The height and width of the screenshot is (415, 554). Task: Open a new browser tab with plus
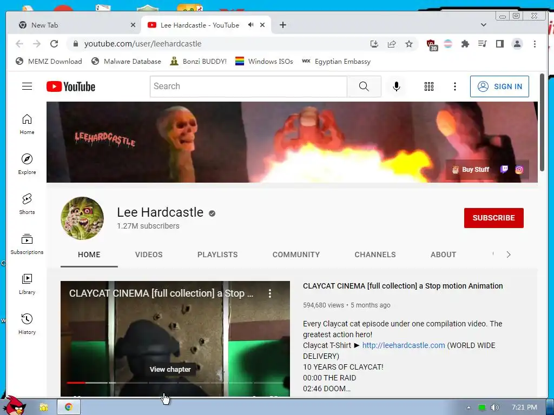point(282,25)
